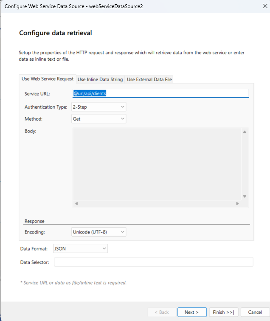Open the Encoding dropdown
This screenshot has width=270, height=321.
click(99, 232)
